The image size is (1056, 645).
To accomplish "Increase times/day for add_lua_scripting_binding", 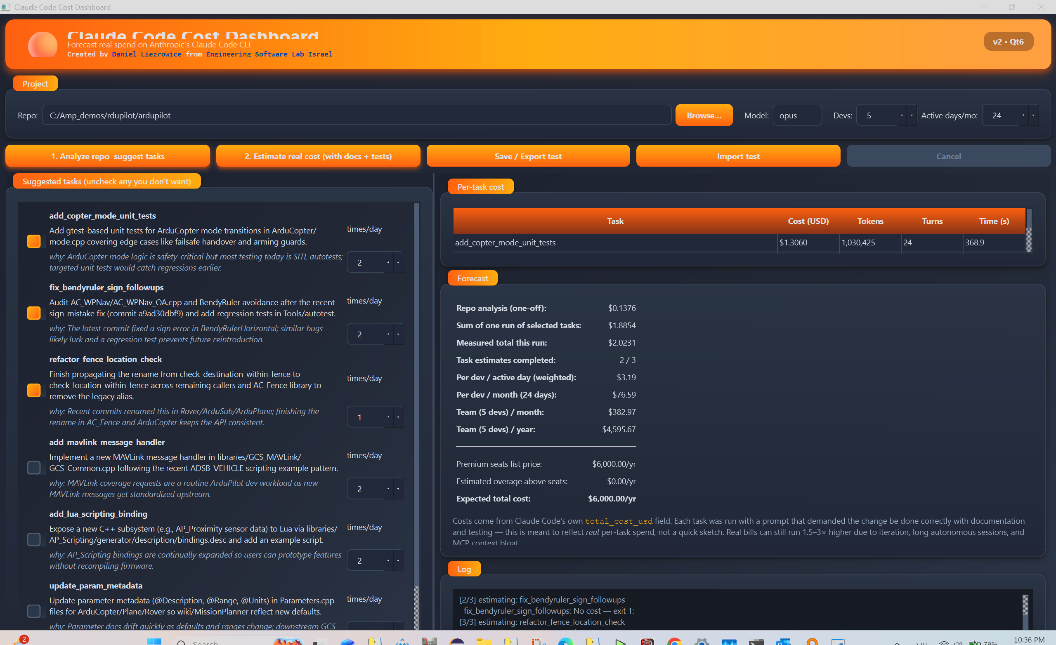I will 388,560.
